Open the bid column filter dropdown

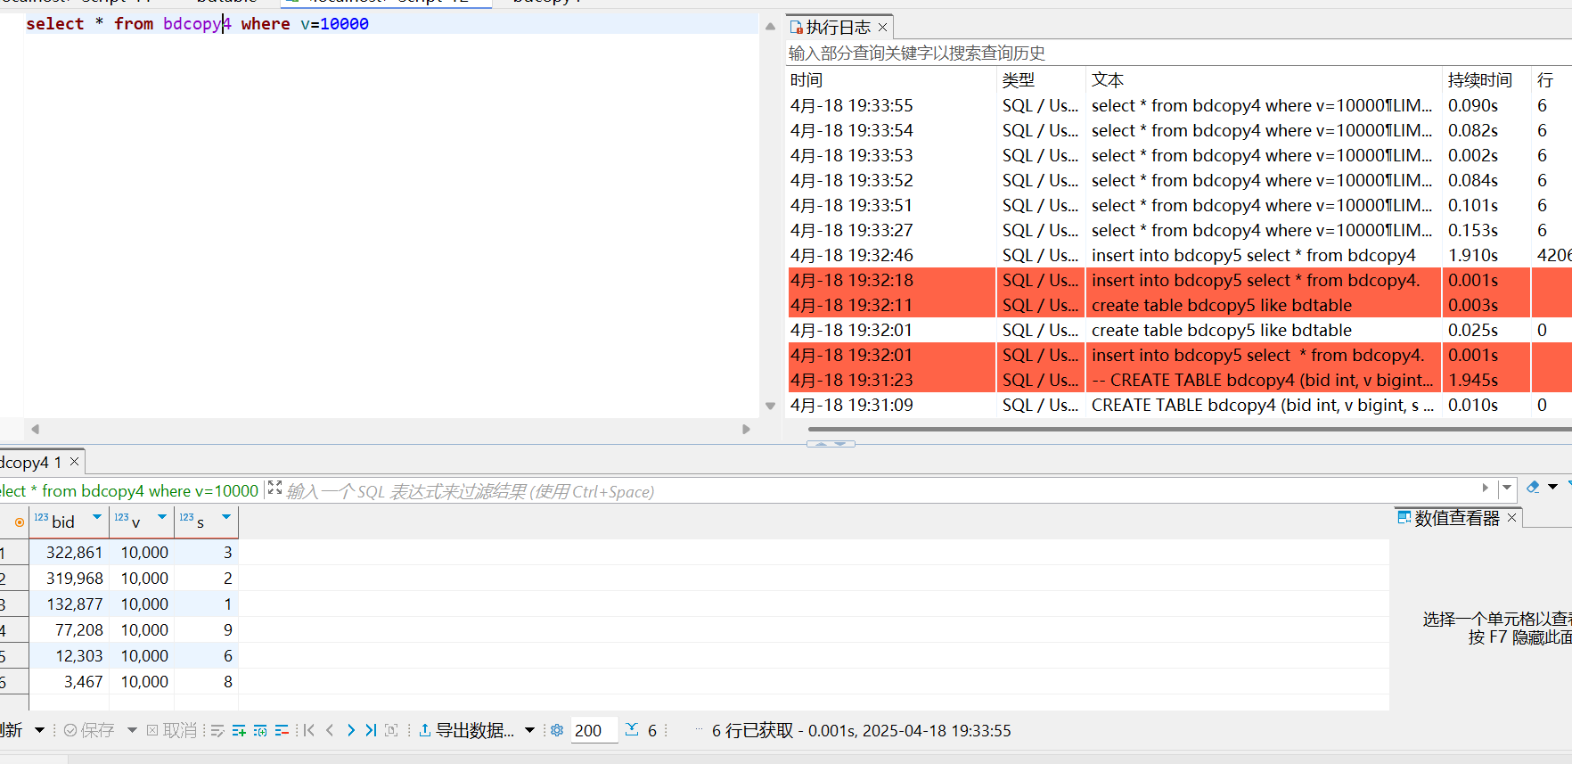pyautogui.click(x=96, y=517)
